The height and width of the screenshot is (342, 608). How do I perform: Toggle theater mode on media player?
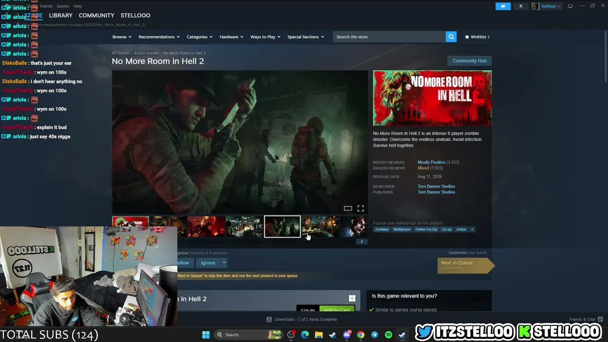click(348, 208)
